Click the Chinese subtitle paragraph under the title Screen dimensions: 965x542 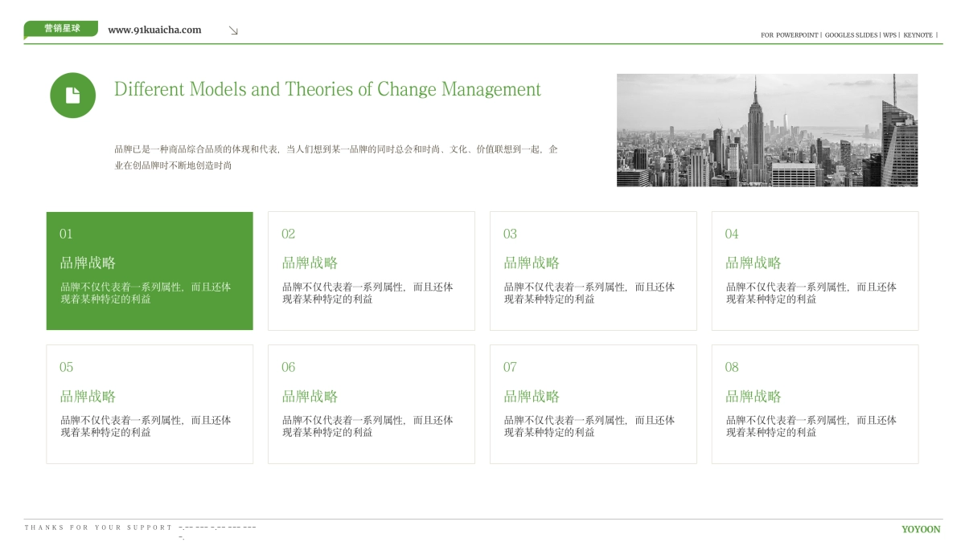click(335, 157)
